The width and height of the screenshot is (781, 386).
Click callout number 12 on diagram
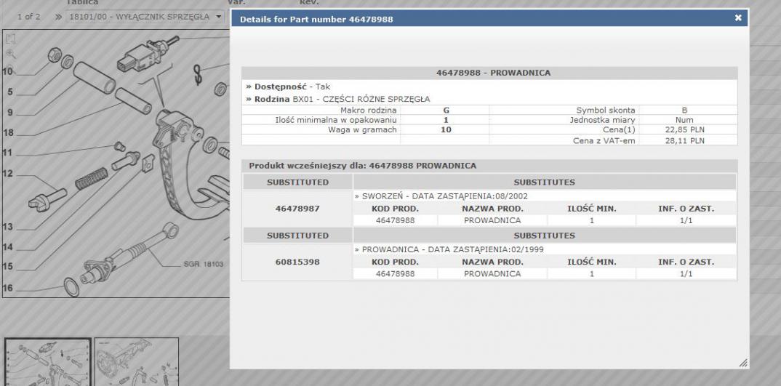pyautogui.click(x=7, y=174)
